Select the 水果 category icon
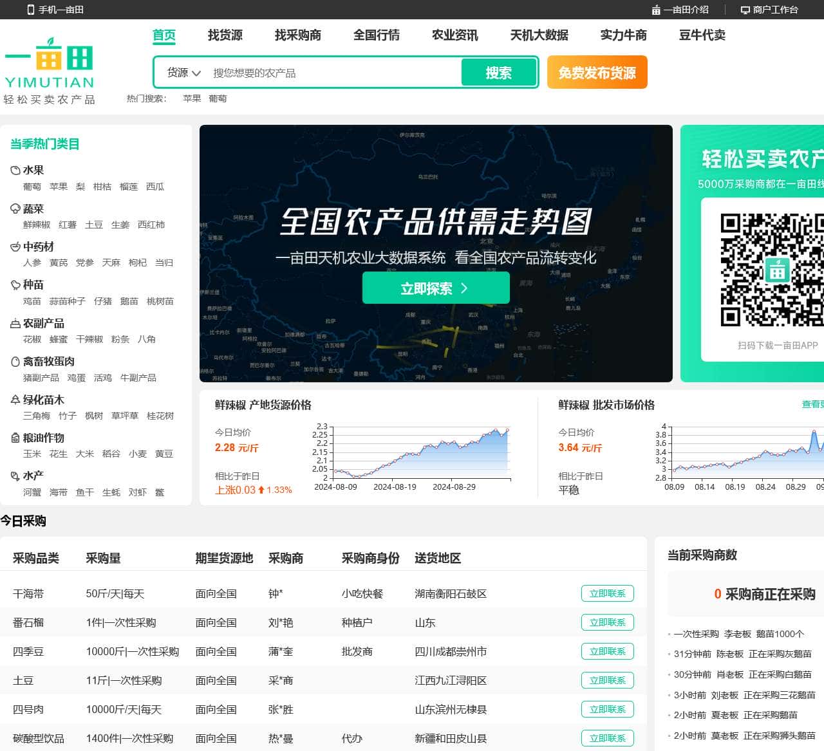This screenshot has width=824, height=751. (x=15, y=170)
